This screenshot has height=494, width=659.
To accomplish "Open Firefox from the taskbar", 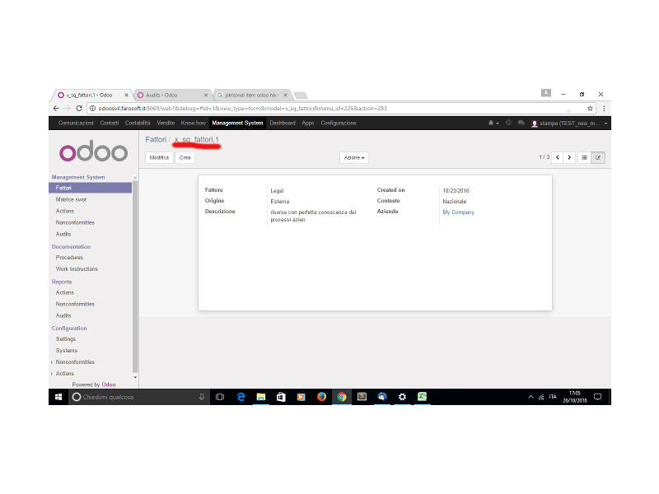I will click(321, 397).
